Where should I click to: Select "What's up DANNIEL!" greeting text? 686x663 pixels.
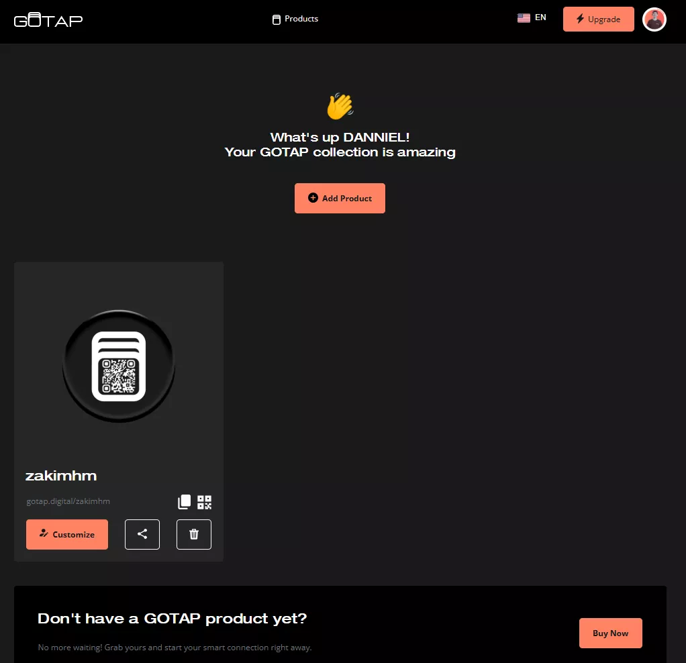pyautogui.click(x=340, y=138)
